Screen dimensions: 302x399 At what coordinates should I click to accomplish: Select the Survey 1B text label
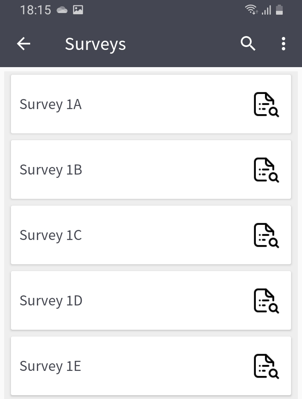[51, 170]
